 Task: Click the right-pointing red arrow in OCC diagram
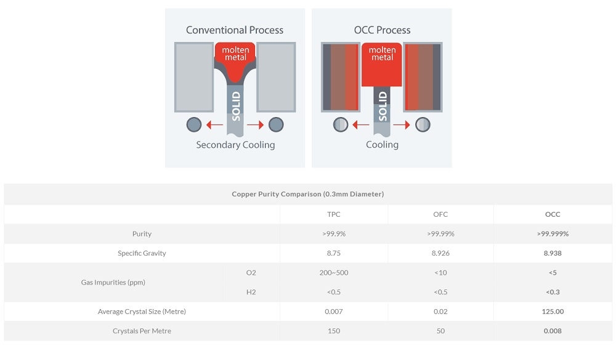pos(402,125)
